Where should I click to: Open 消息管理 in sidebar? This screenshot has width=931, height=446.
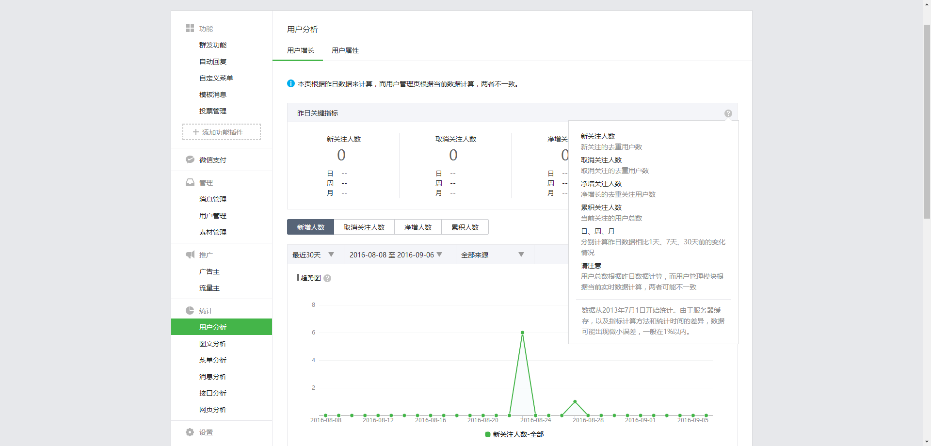coord(213,199)
